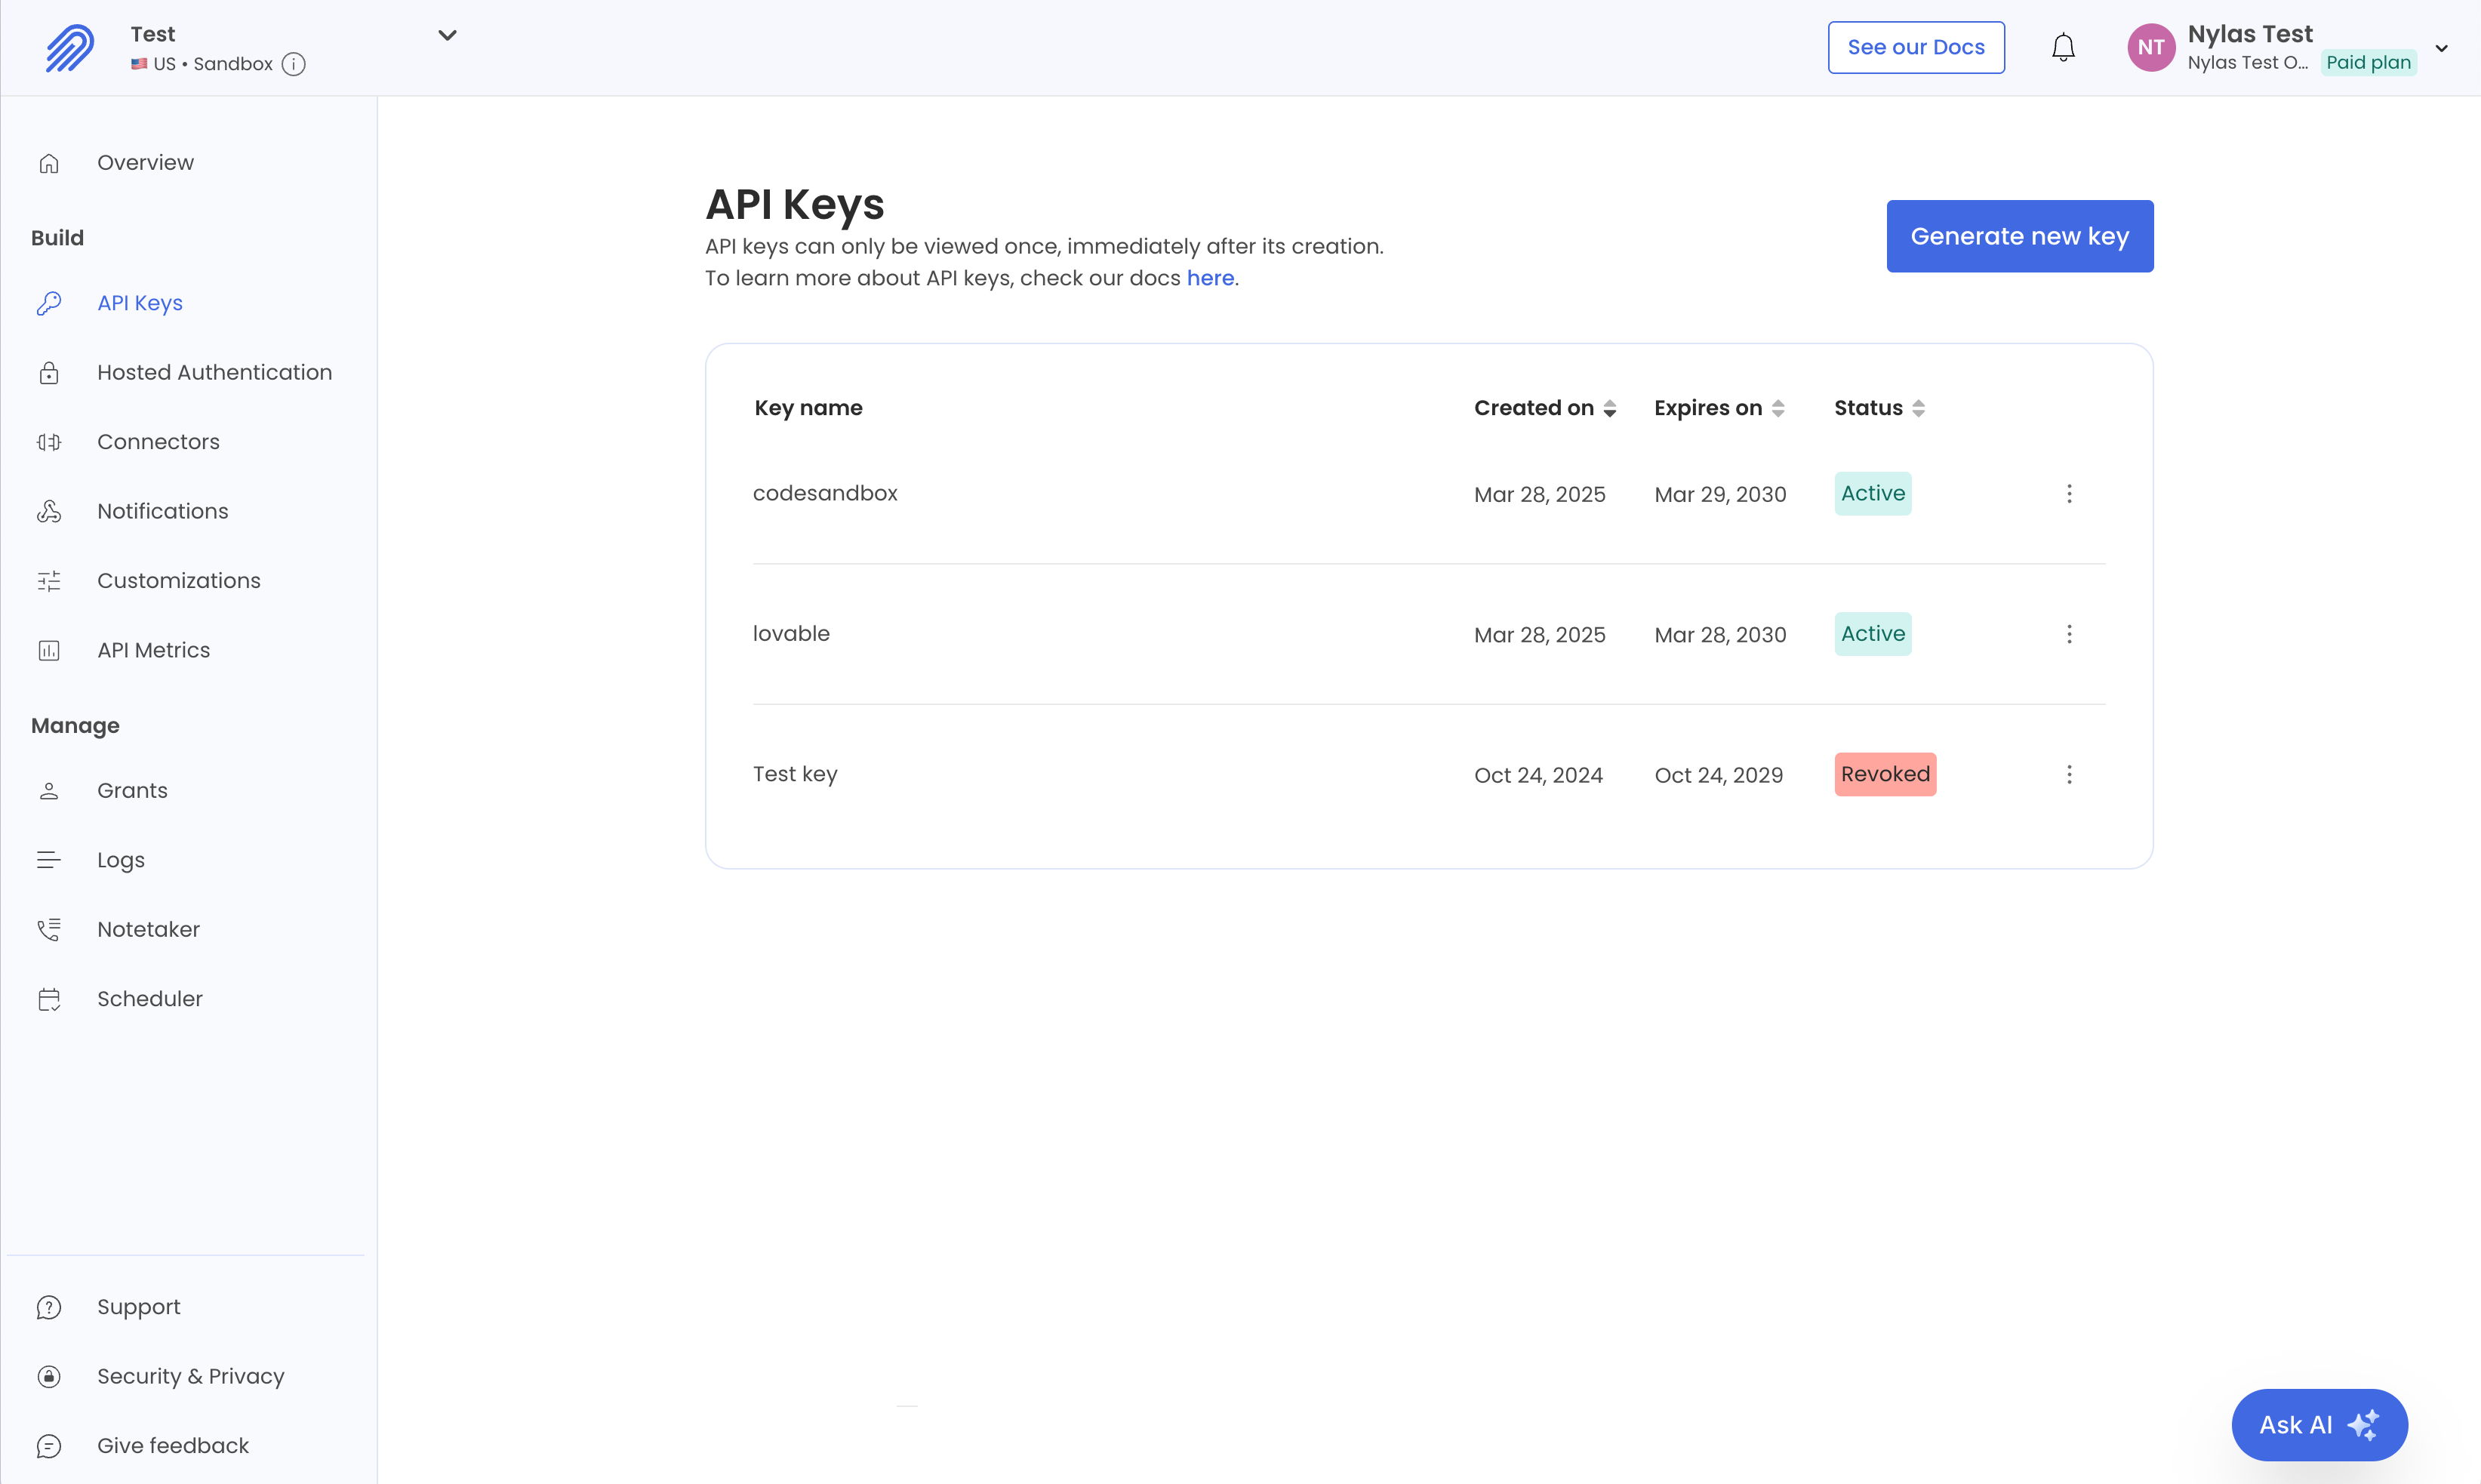Open Scheduler via its calendar icon
Viewport: 2481px width, 1484px height.
pos(50,998)
